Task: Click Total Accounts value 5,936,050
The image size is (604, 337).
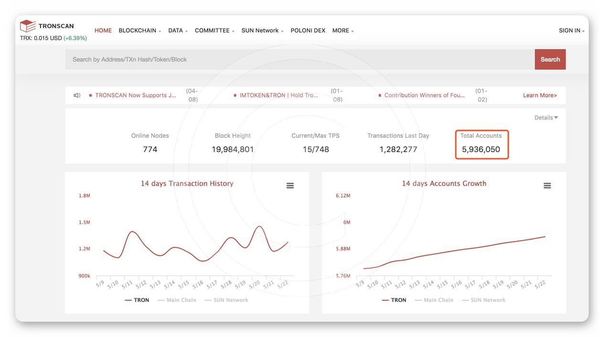Action: coord(481,149)
